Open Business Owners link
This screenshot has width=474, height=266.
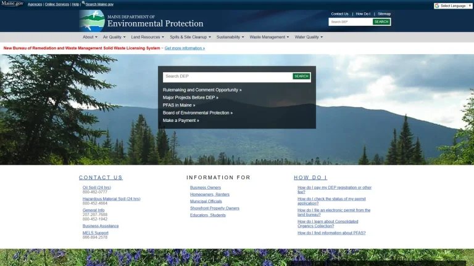pyautogui.click(x=206, y=188)
